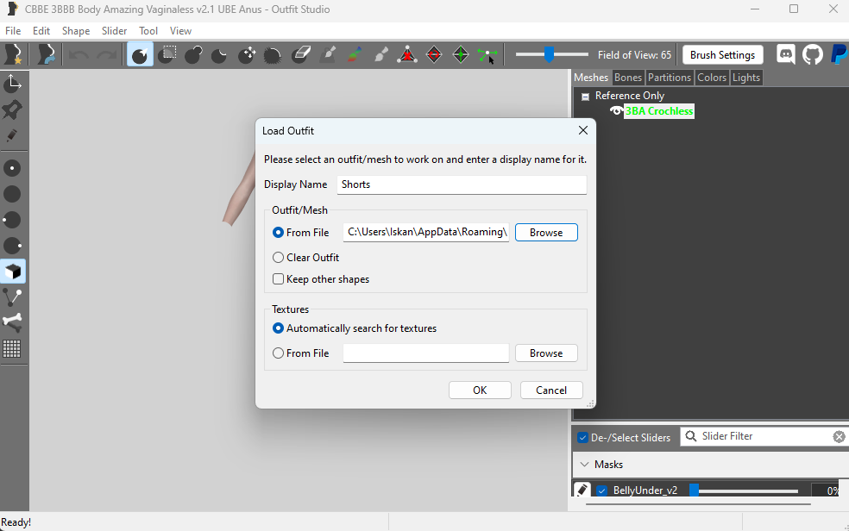Select the Mask brush with dotted square
The width and height of the screenshot is (849, 531).
click(x=167, y=54)
